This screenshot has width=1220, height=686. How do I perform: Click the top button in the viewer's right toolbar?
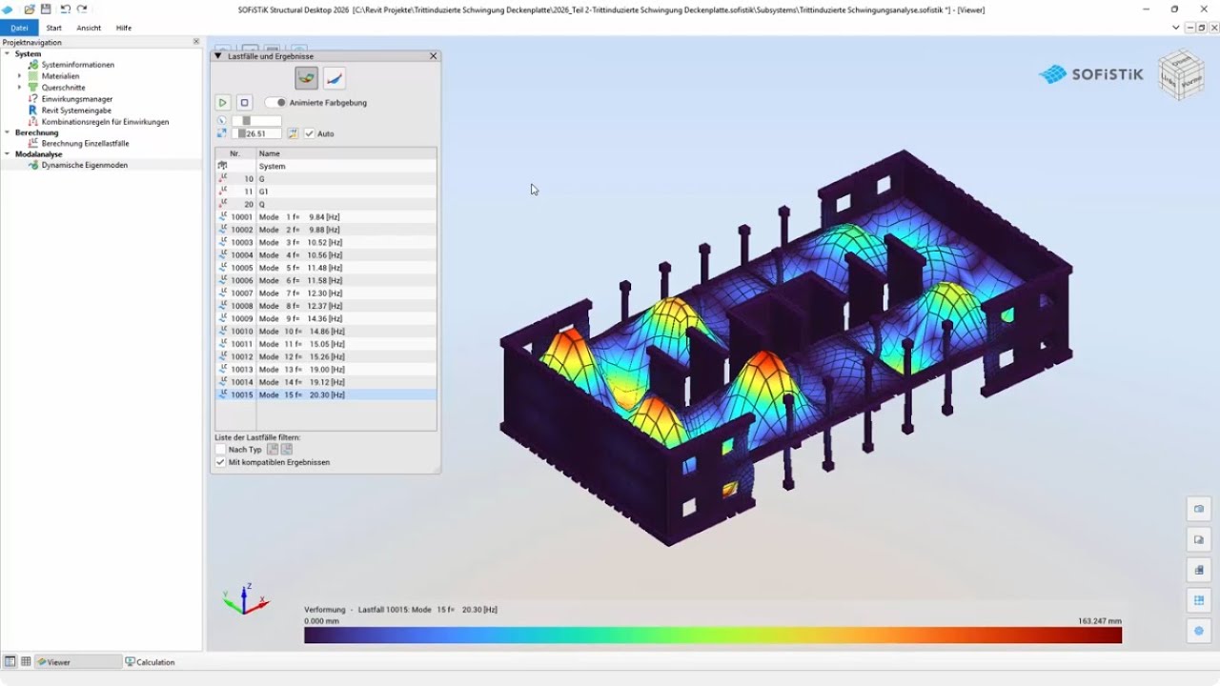[1199, 510]
